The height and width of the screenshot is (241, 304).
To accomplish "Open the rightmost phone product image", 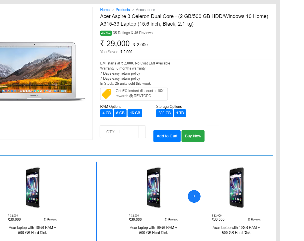I will (x=236, y=188).
